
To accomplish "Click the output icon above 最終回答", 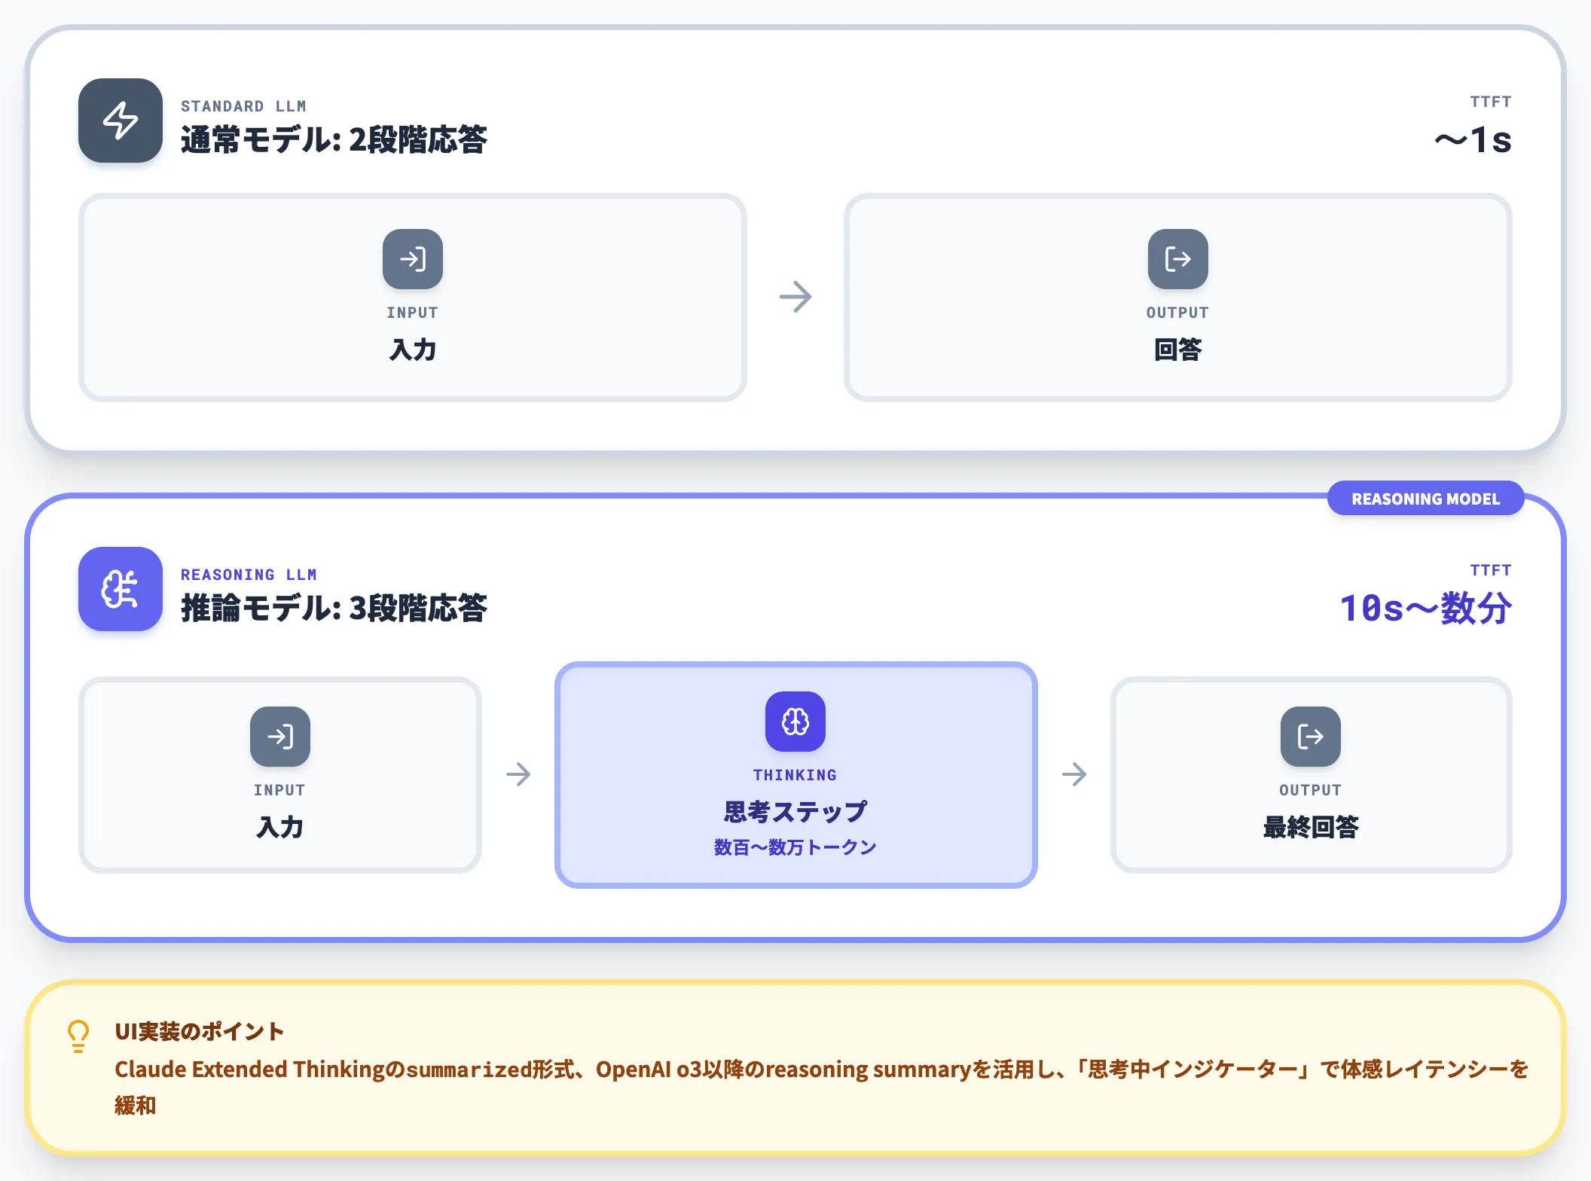I will 1311,737.
